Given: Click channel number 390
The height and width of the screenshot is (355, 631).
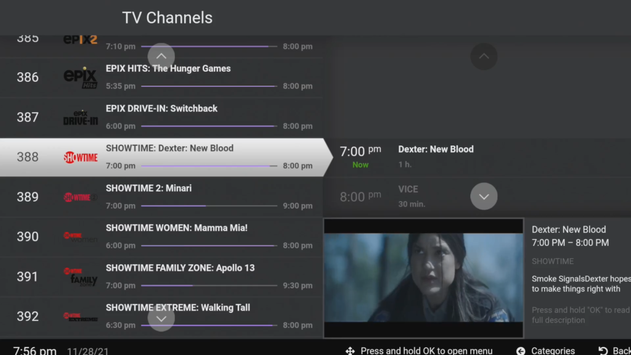Looking at the screenshot, I should pos(27,237).
